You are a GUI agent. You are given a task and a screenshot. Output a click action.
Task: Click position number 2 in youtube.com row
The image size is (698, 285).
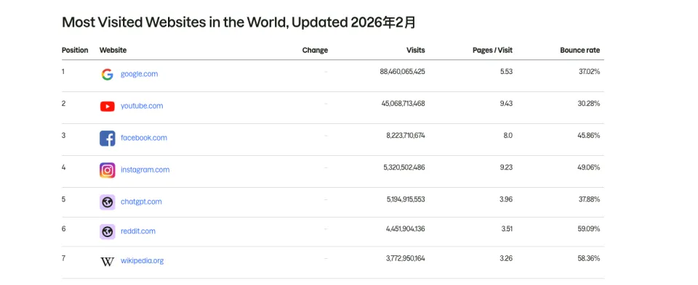[x=64, y=104]
